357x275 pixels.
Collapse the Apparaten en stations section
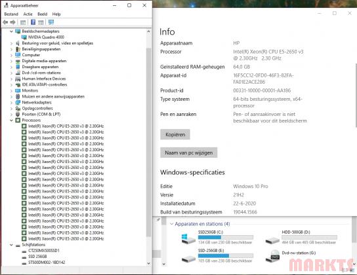click(172, 224)
